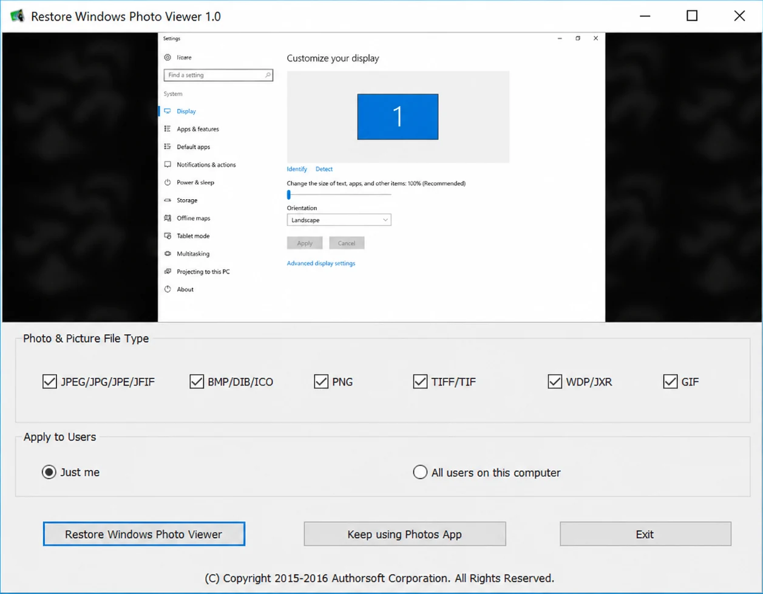Click the search magnifier in Find a setting
The image size is (763, 594).
267,75
